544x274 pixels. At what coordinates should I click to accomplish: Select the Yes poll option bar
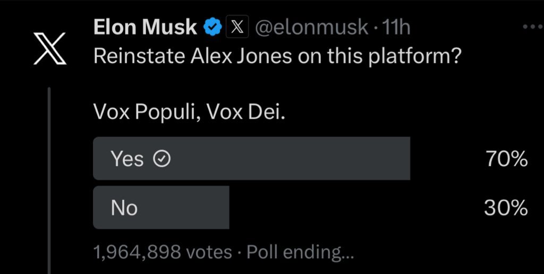click(x=251, y=158)
